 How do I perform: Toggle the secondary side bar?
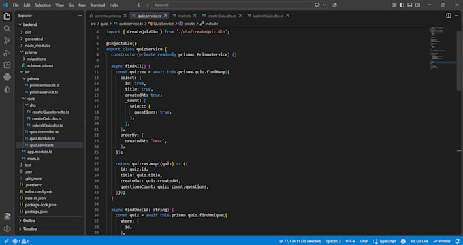point(417,5)
